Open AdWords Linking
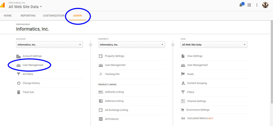This screenshot has width=273, height=126. (114, 92)
